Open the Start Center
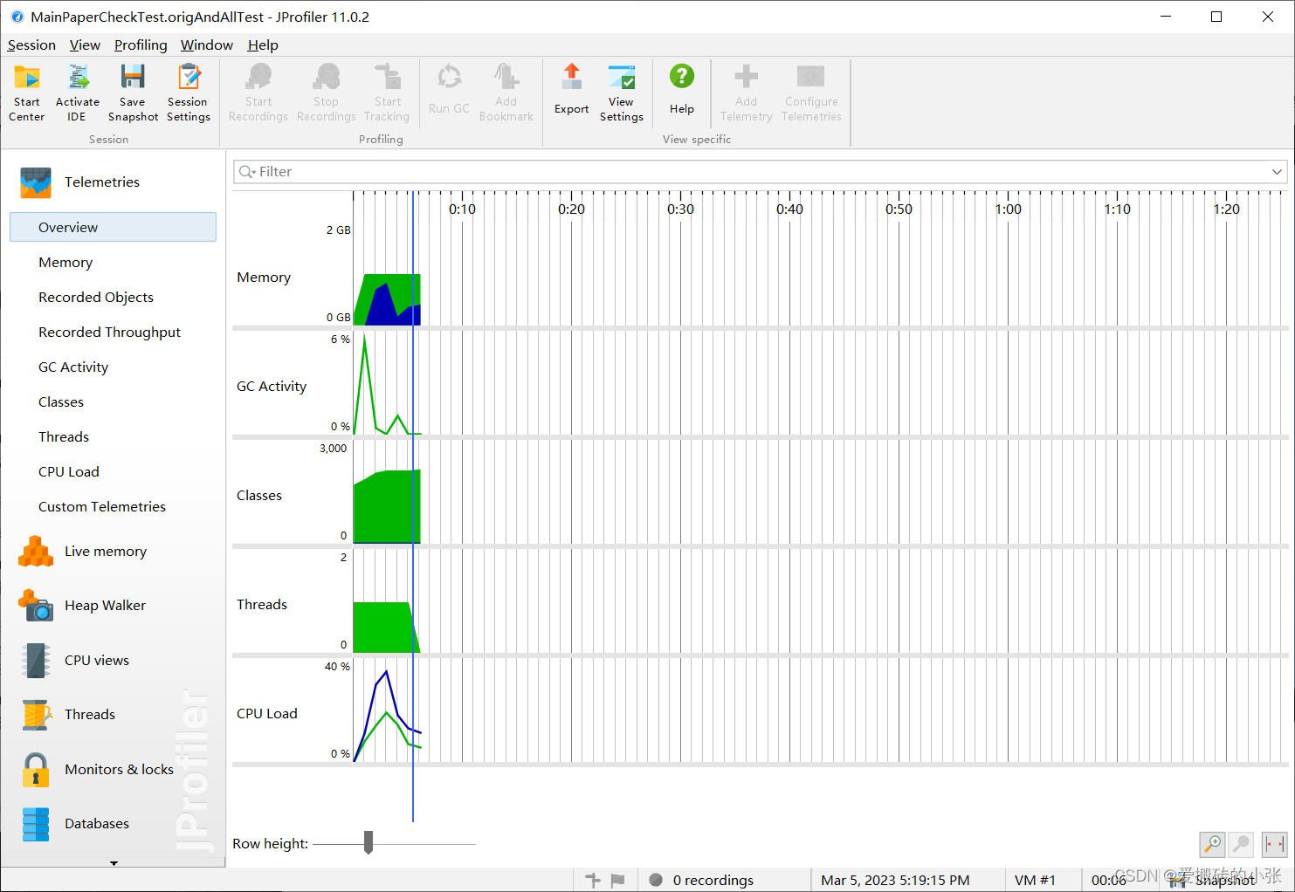1295x892 pixels. click(x=26, y=93)
